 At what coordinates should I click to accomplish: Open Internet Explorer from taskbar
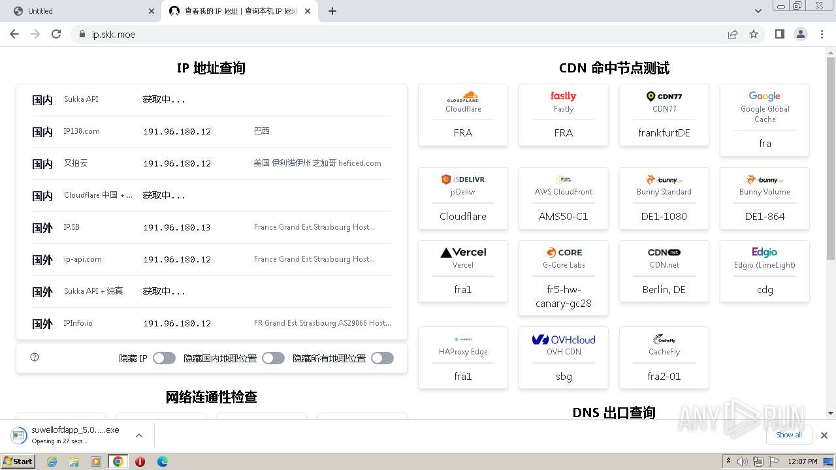52,462
